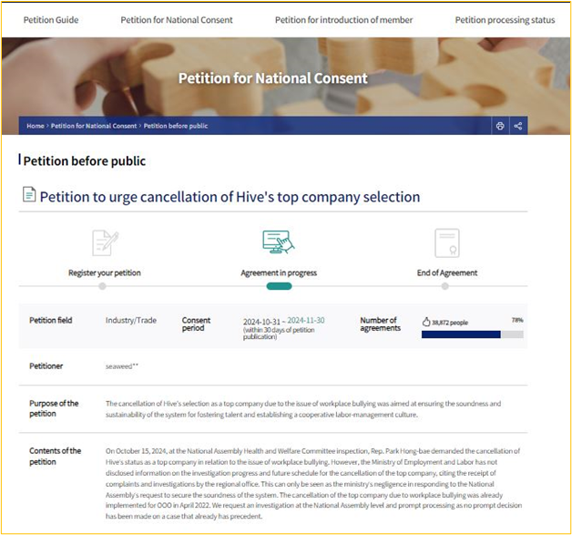Click the share icon in breadcrumb bar
Viewport: 572px width, 535px height.
point(517,126)
